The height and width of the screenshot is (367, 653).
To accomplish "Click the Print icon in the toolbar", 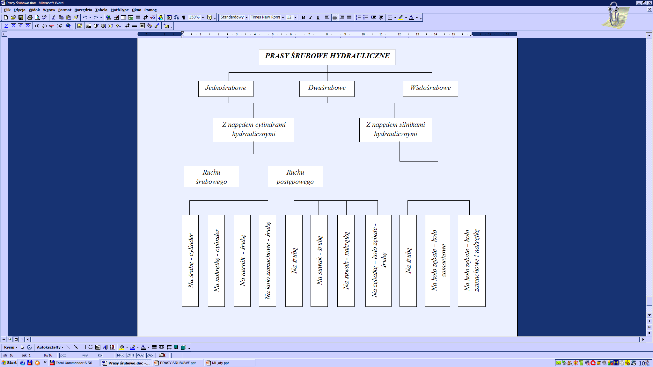I will pos(30,18).
